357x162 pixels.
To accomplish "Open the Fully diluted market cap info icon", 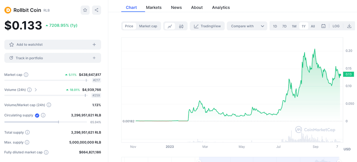I will point(46,152).
